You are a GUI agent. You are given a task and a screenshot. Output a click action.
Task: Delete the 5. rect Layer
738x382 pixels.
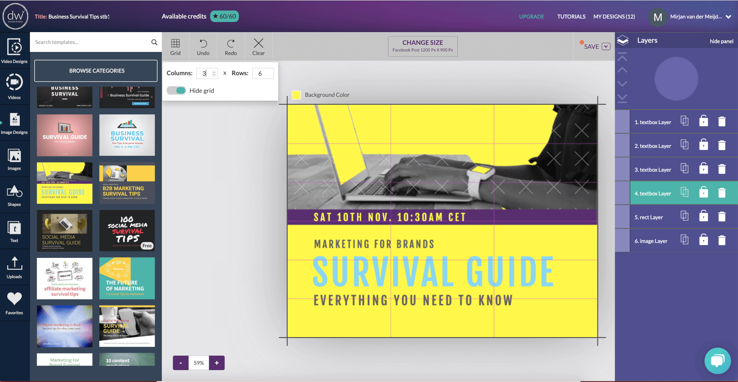pos(722,217)
